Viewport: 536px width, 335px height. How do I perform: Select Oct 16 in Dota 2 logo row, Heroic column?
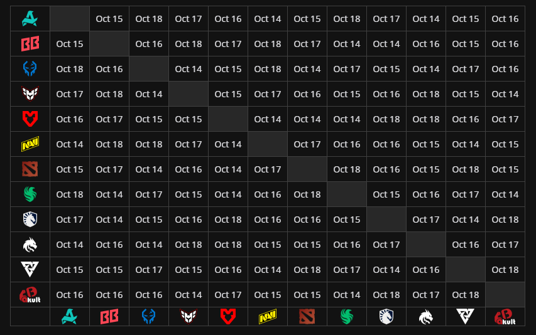click(x=189, y=169)
